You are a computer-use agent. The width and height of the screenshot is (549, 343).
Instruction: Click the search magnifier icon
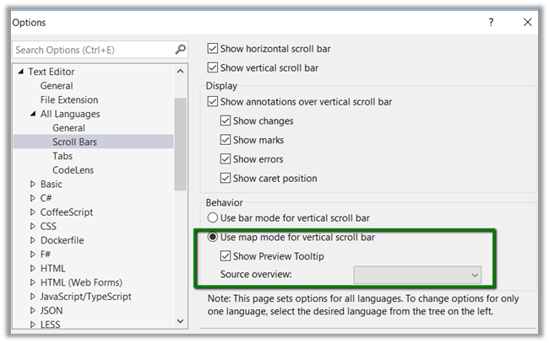pos(179,50)
